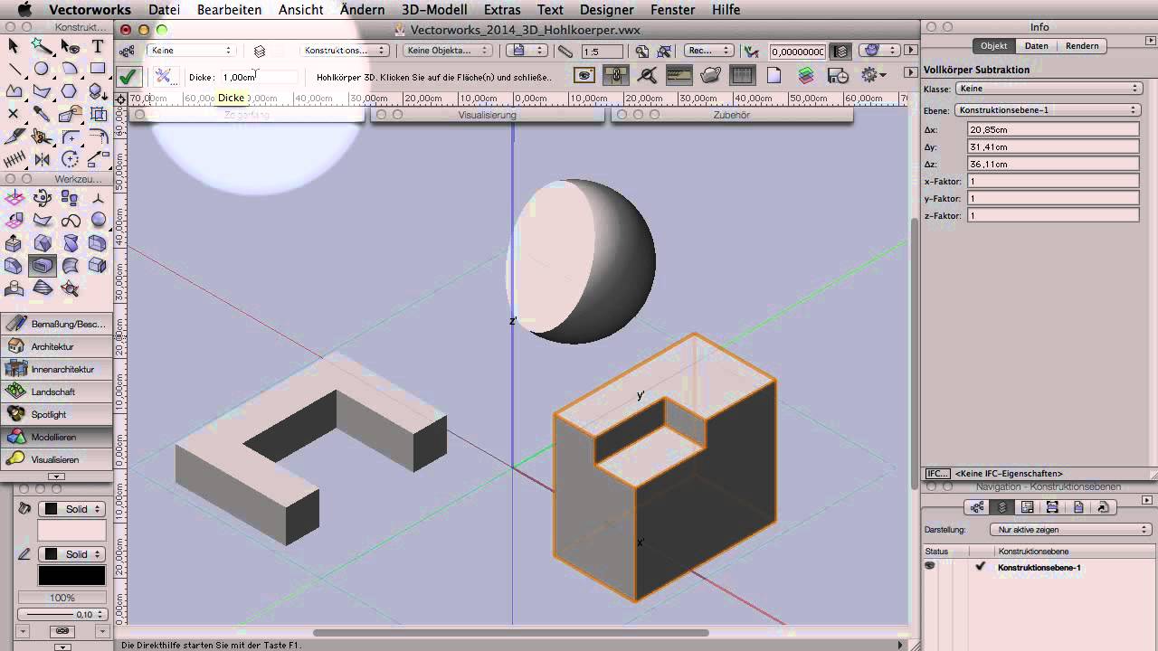Screen dimensions: 1158x651
Task: Open the Bearbeiten menu
Action: pyautogui.click(x=229, y=10)
